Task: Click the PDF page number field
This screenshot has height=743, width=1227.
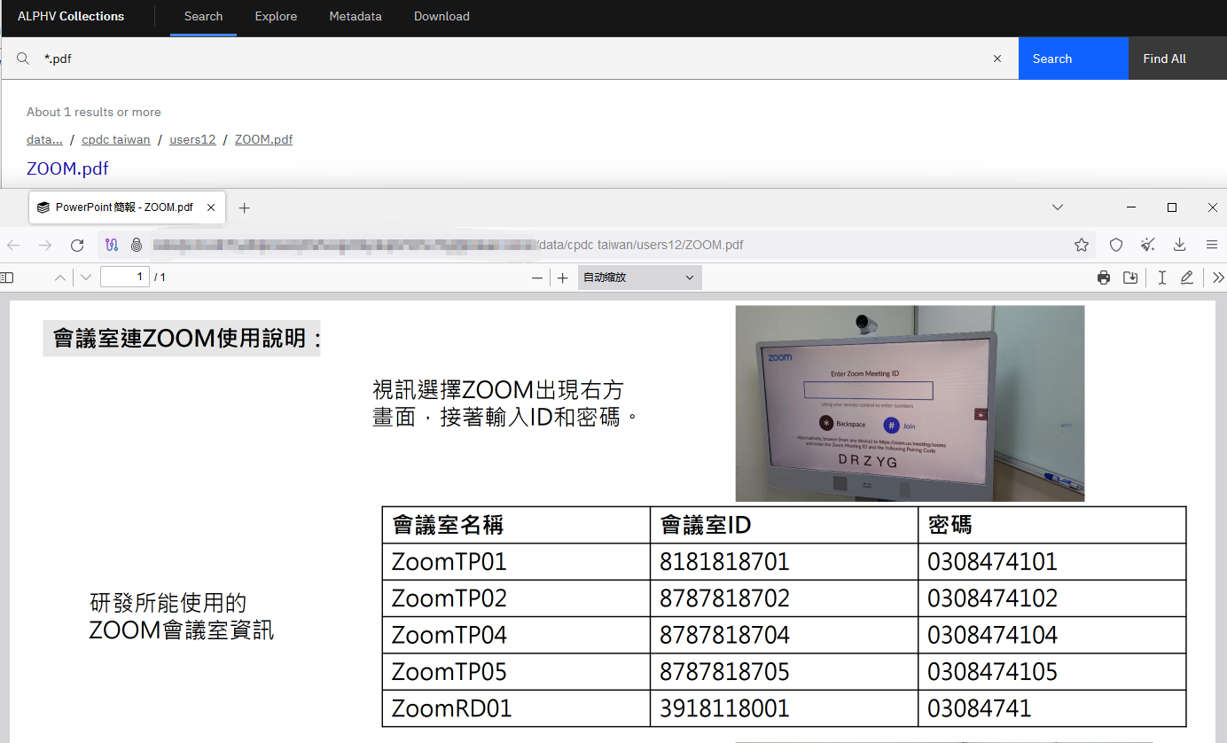Action: coord(125,278)
